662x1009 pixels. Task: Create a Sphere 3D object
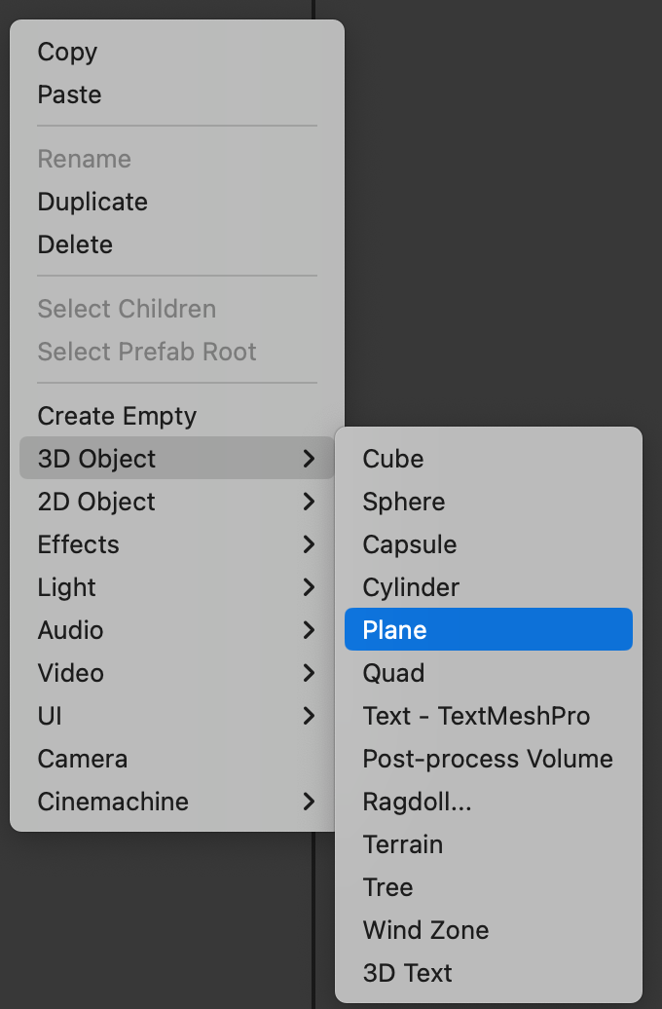489,502
